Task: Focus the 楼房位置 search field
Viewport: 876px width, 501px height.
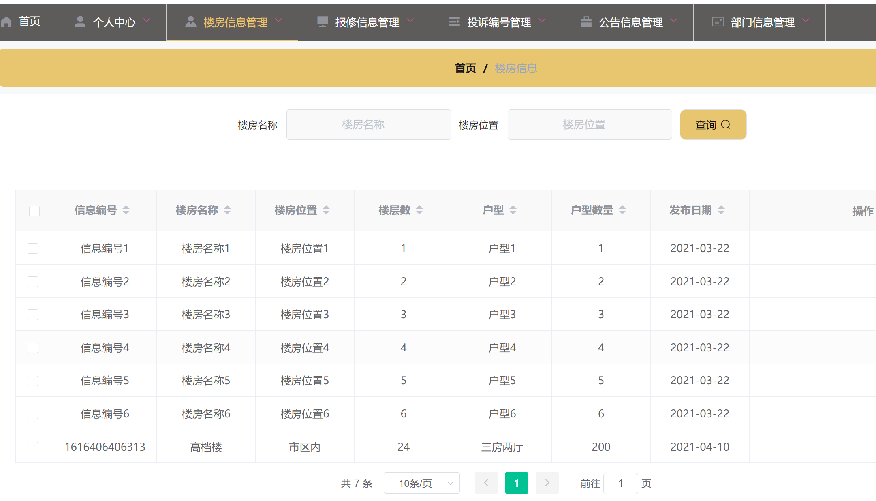Action: point(590,125)
